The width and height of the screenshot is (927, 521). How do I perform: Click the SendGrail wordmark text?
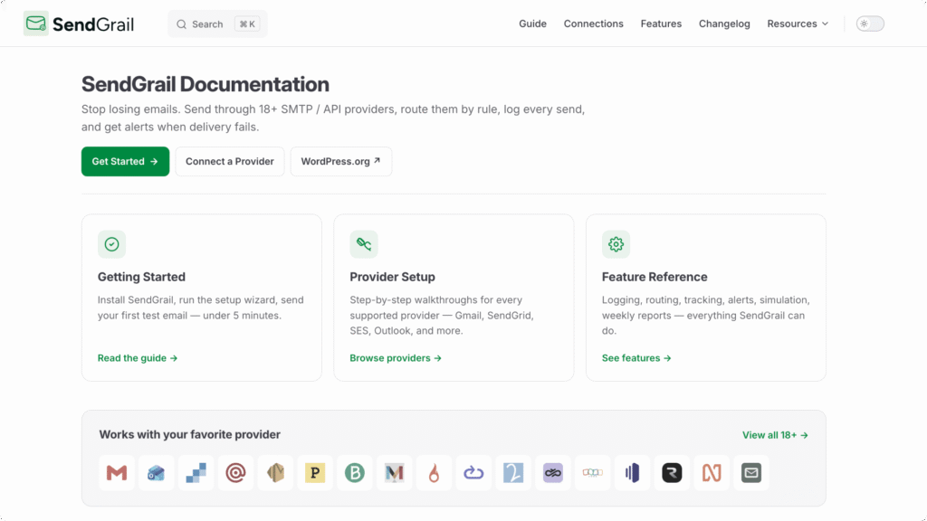pos(93,24)
